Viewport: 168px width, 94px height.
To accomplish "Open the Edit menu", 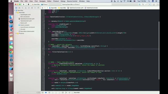I will coord(26,1).
